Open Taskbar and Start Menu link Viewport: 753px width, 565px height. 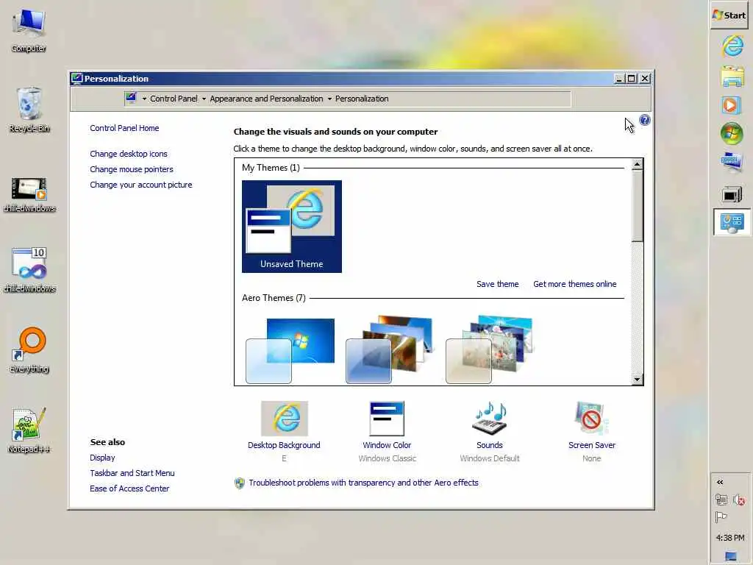[x=132, y=473]
